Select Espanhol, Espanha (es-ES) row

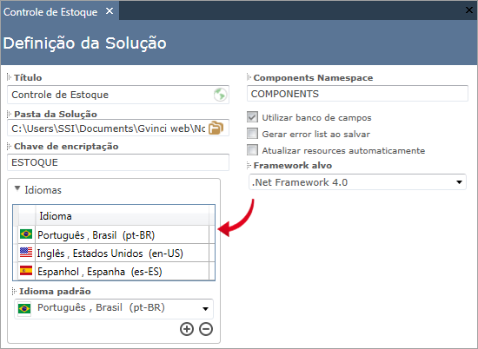114,271
